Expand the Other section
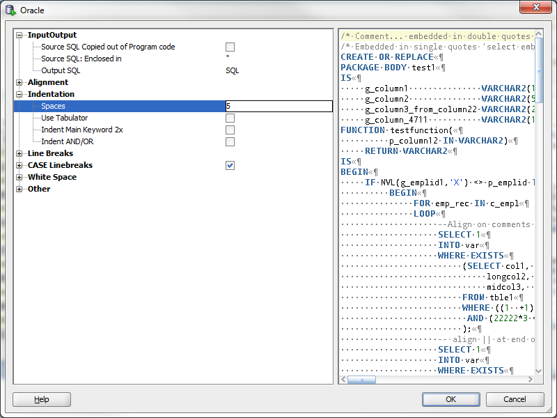Screen dimensions: 557x418 18,189
